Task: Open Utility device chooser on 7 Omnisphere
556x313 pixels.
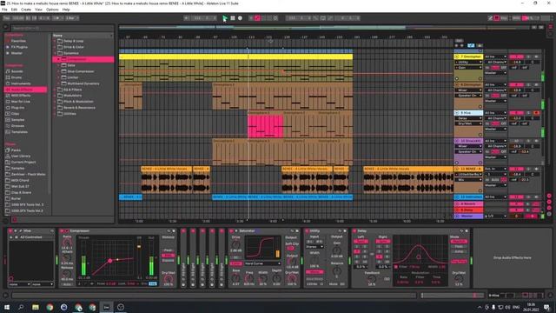Action: coord(468,62)
